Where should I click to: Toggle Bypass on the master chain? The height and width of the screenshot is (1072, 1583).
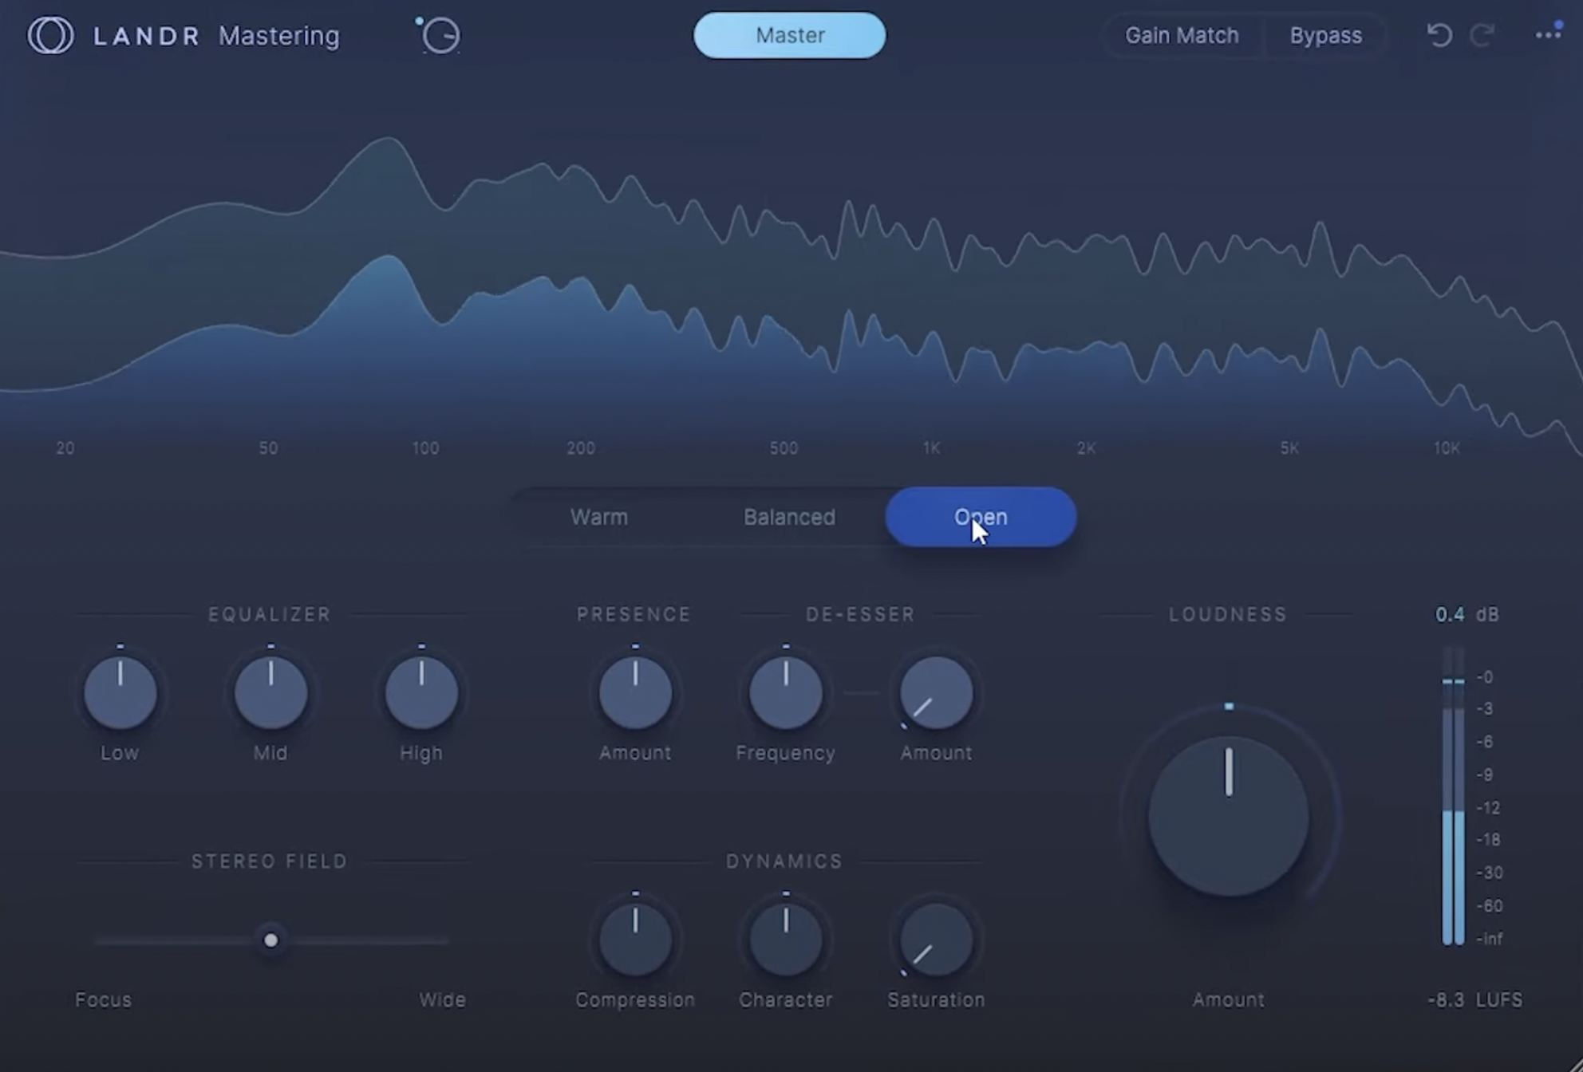(1325, 35)
